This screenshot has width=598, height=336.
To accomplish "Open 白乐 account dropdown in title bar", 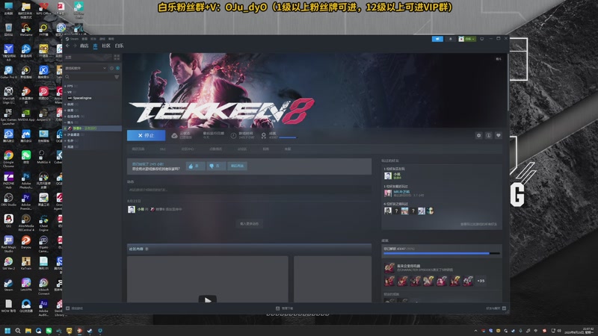I will pos(466,39).
